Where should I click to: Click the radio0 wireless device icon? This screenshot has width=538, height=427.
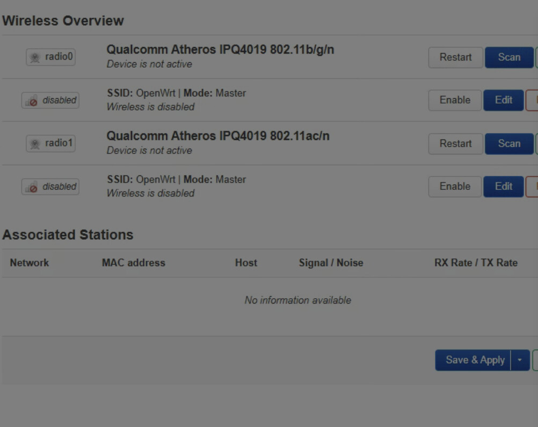[x=35, y=57]
